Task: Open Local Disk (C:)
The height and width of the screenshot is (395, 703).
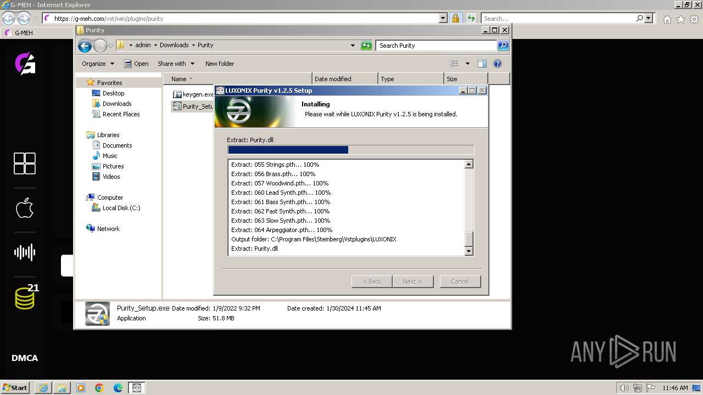Action: (121, 208)
